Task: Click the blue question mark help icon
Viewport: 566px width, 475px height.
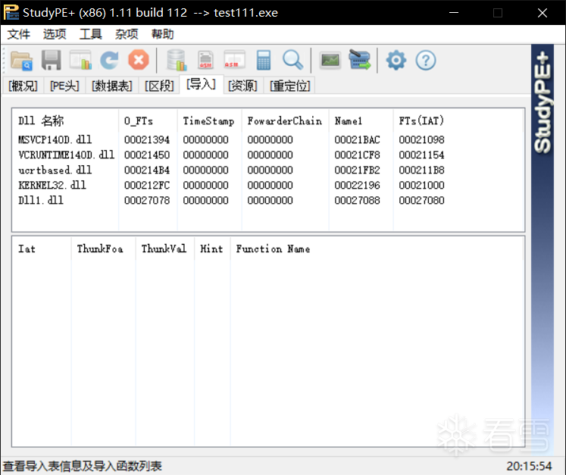Action: click(x=426, y=61)
